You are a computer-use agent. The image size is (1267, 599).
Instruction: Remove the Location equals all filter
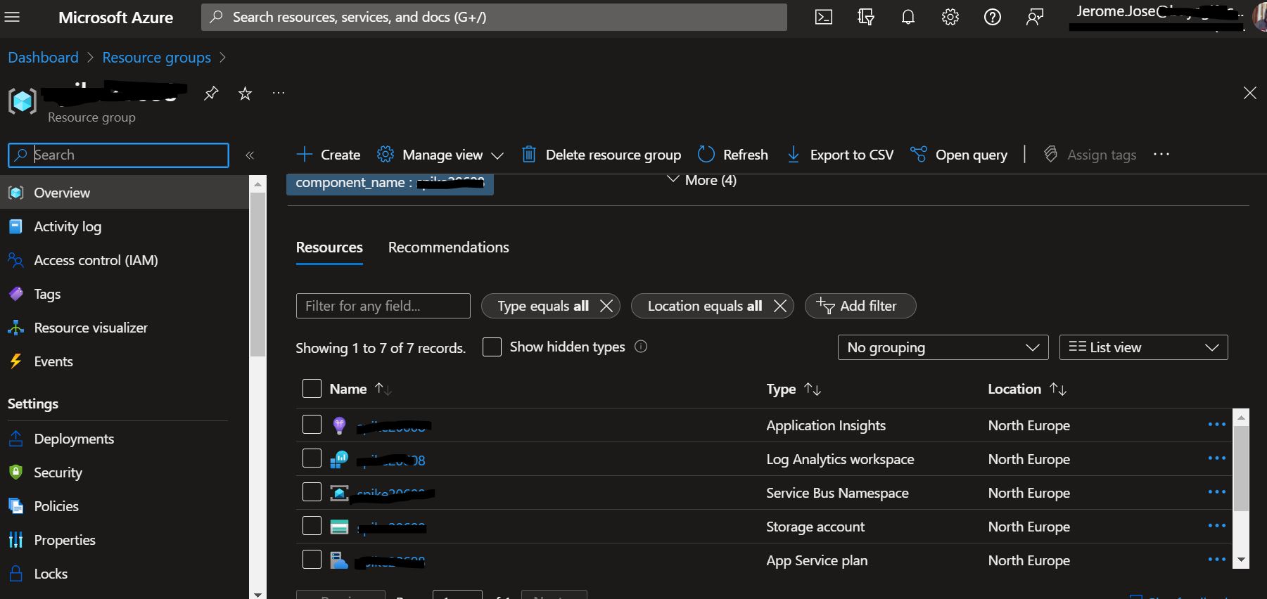(779, 306)
